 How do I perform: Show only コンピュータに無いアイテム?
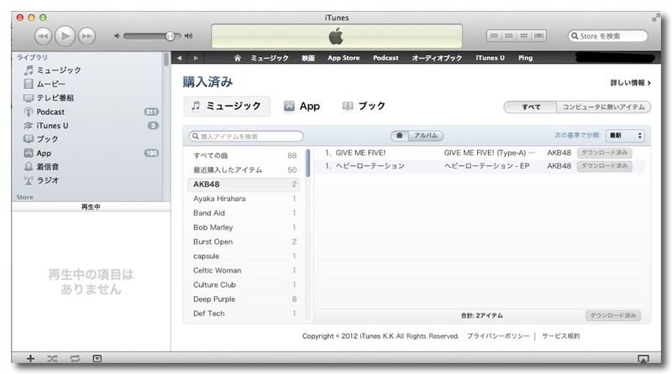pyautogui.click(x=603, y=107)
